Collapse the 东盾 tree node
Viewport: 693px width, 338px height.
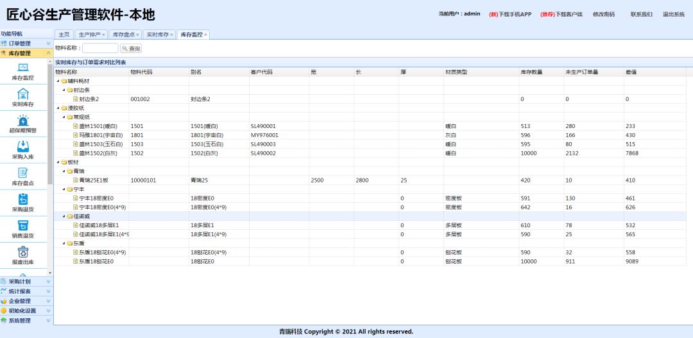[x=64, y=243]
